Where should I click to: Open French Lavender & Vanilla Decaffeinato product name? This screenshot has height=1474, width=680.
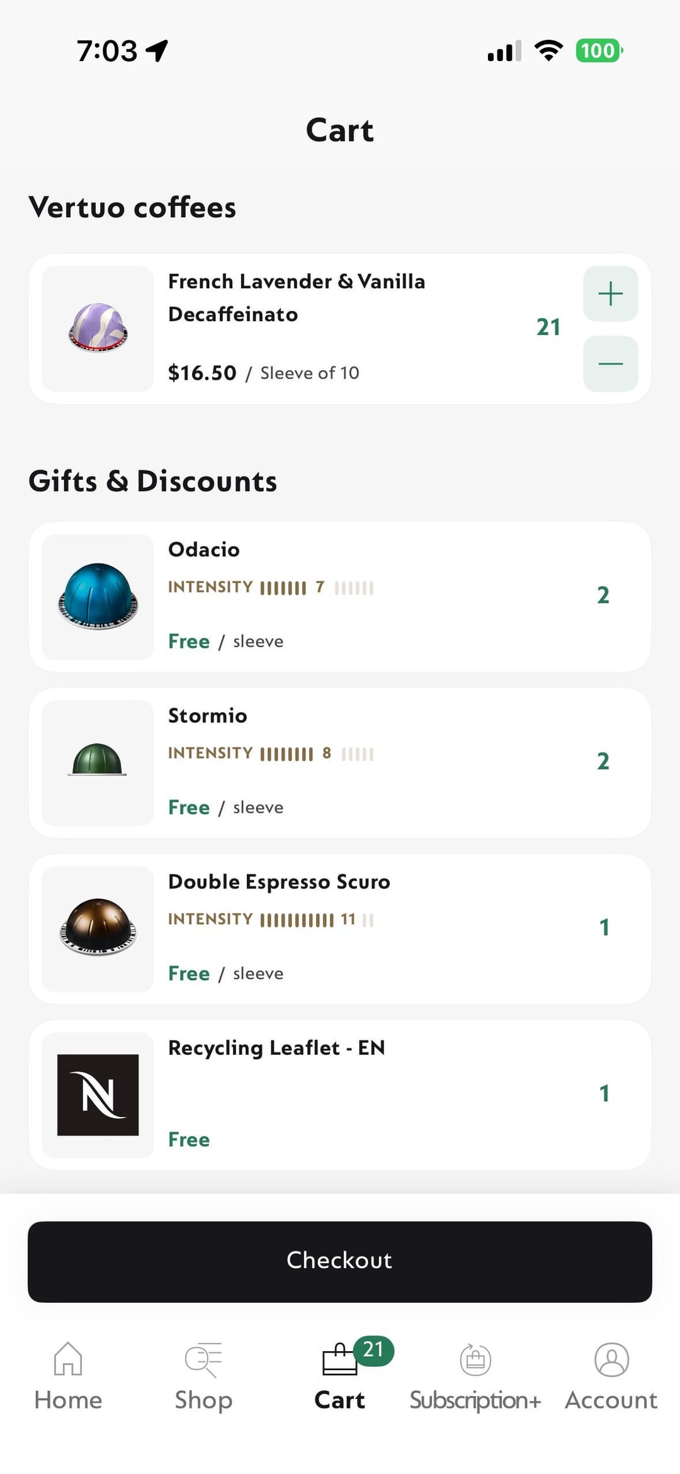coord(296,298)
